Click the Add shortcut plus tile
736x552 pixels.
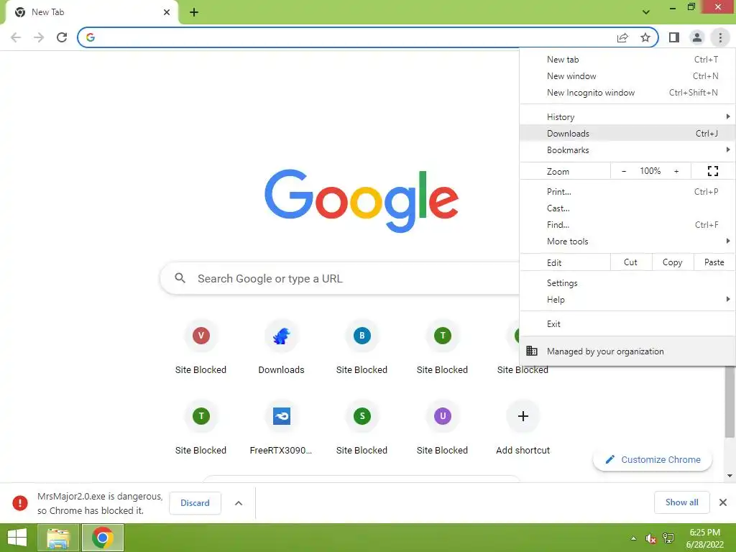coord(523,428)
